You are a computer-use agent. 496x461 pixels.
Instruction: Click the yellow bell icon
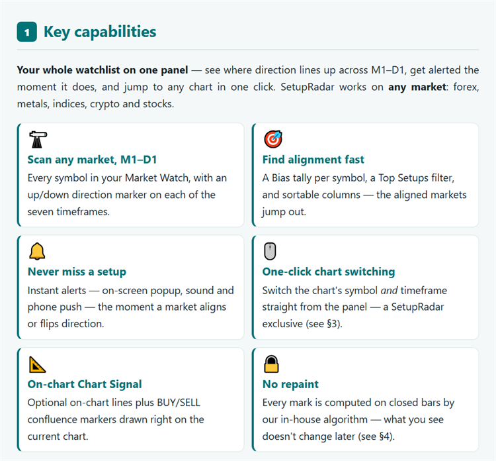pos(37,251)
